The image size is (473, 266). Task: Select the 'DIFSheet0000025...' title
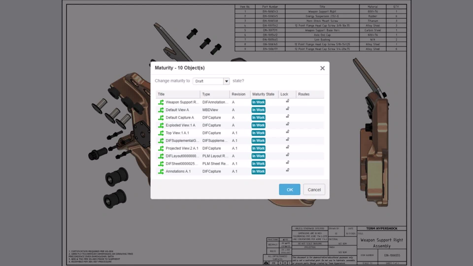pos(182,164)
